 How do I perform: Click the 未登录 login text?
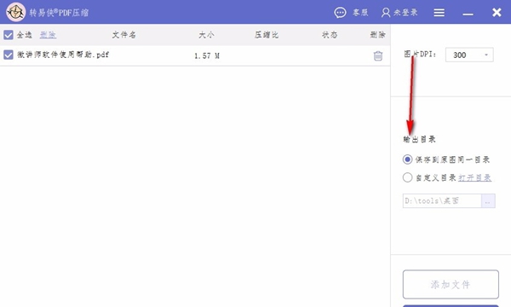405,13
